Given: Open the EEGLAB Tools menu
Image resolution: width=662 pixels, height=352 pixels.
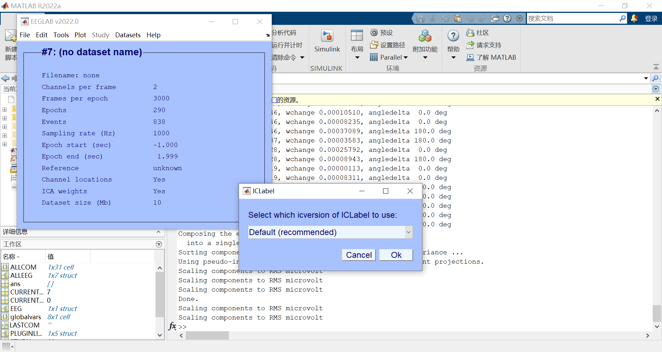Looking at the screenshot, I should [x=61, y=35].
